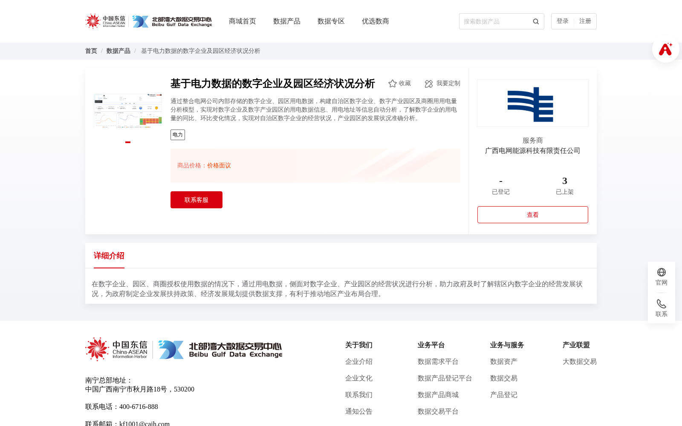Screen dimensions: 682x426
Task: Click the red carousel indicator under thumbnail
Action: click(128, 142)
